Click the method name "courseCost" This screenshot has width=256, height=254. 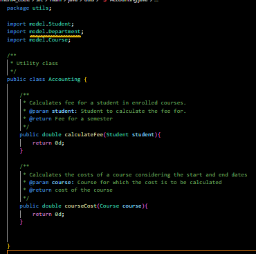click(80, 206)
